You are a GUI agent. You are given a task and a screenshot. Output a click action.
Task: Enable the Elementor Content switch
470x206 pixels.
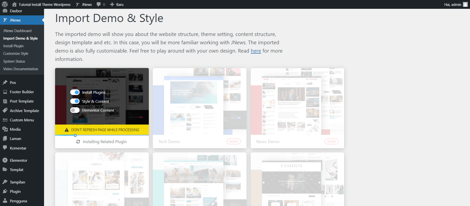click(x=75, y=110)
